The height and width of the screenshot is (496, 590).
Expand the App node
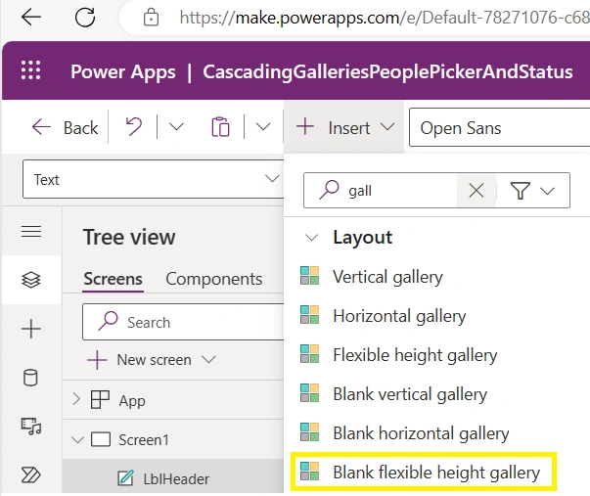(76, 399)
